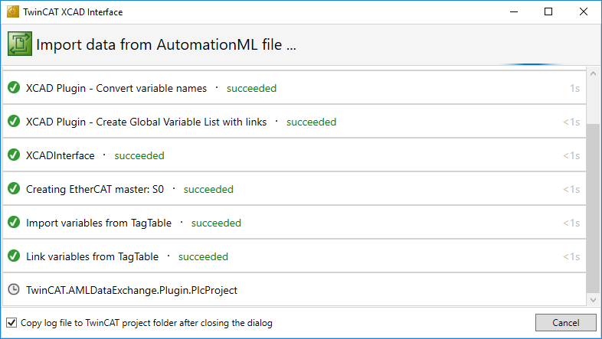This screenshot has width=602, height=339.
Task: Select the 'XCADInterface' step text
Action: pos(61,155)
